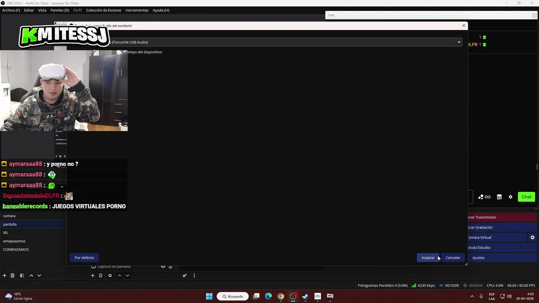
Task: Delete selected source with trash icon
Action: pyautogui.click(x=101, y=276)
